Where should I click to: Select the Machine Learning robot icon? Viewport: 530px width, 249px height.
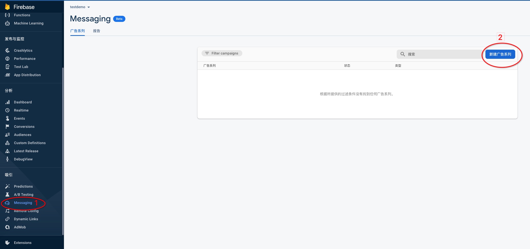(7, 23)
